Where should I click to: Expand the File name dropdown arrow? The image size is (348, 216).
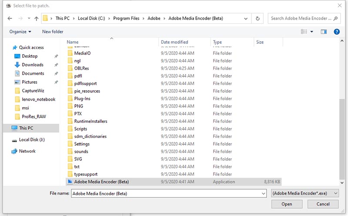(x=264, y=193)
